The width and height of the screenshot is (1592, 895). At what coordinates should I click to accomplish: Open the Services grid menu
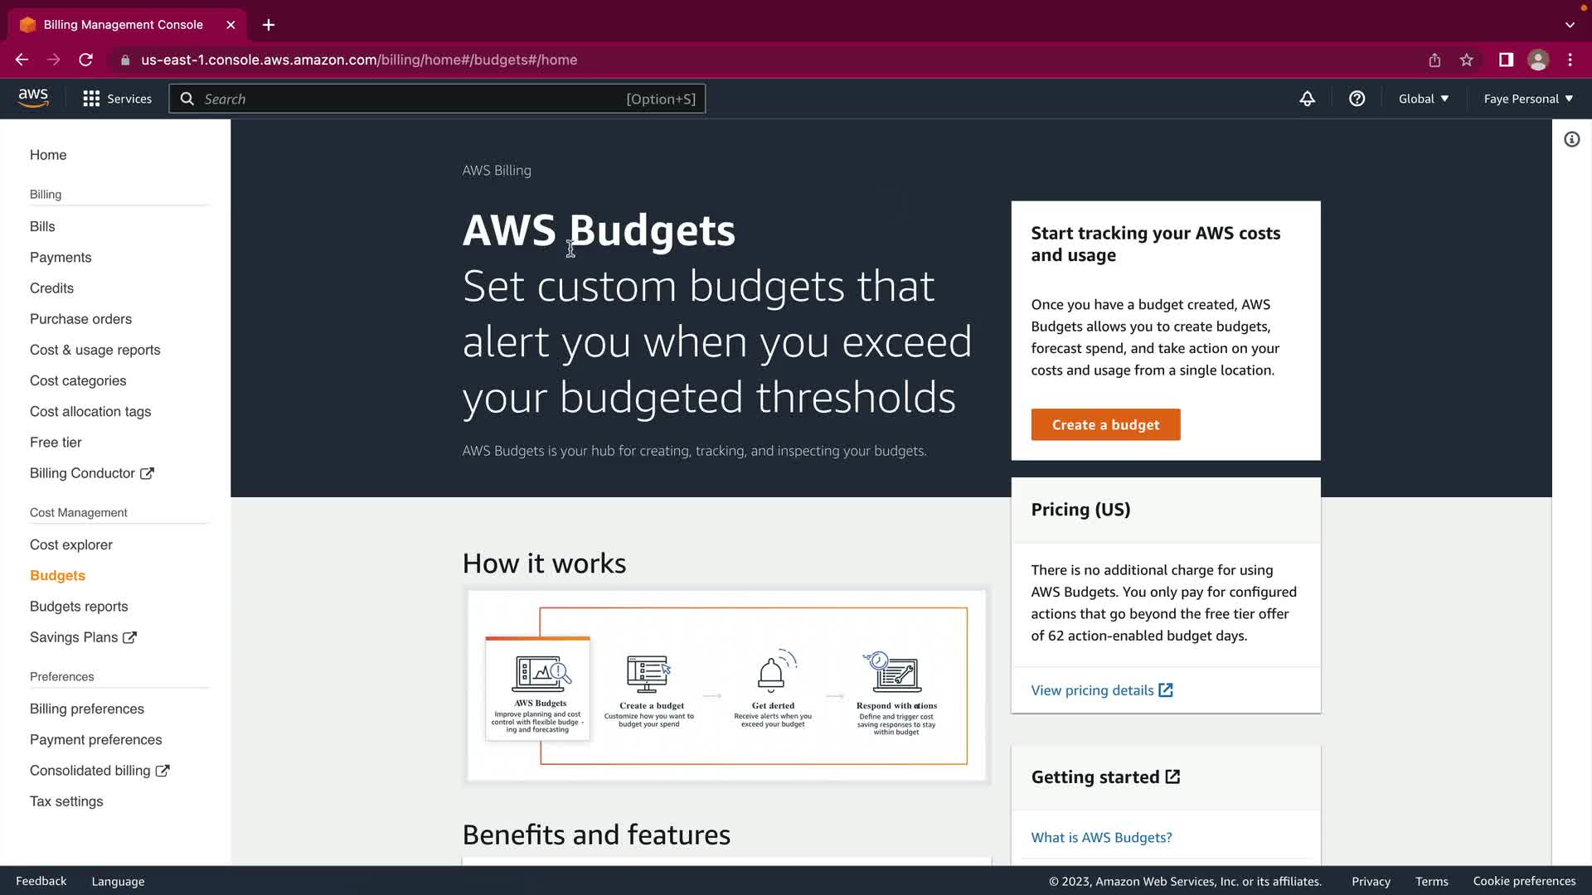[91, 99]
